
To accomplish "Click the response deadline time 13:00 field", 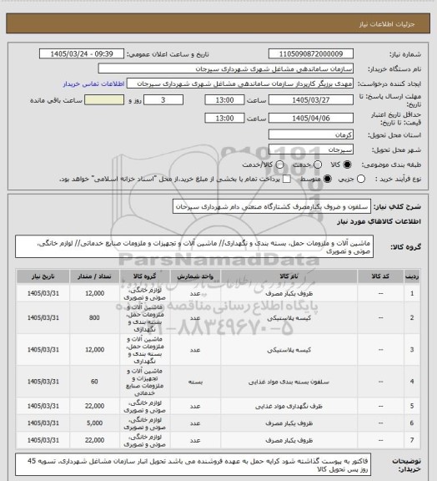I will pyautogui.click(x=224, y=100).
